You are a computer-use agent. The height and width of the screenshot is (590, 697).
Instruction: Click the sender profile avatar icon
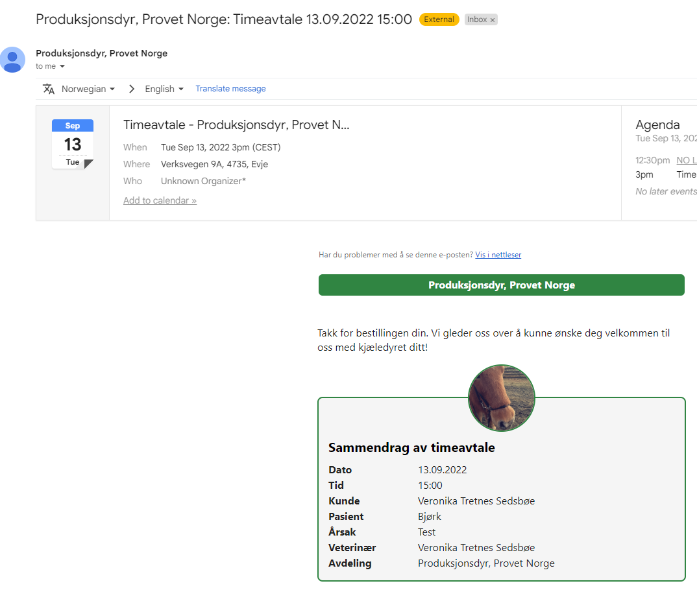[x=12, y=60]
